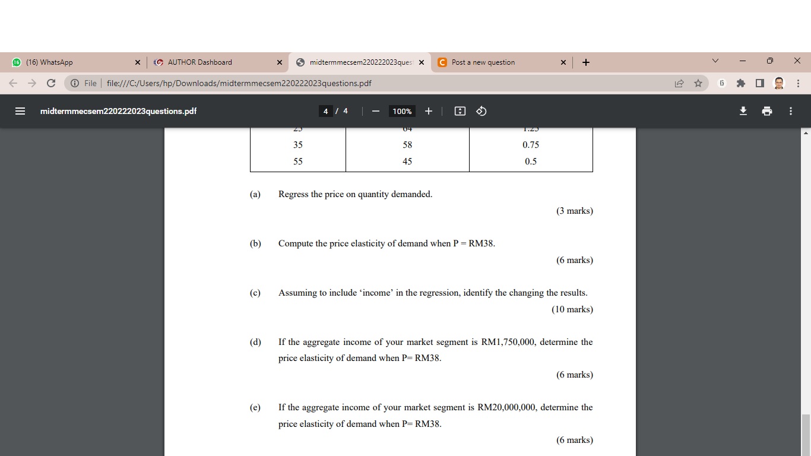Print the midterm questions PDF
This screenshot has height=456, width=811.
(767, 111)
